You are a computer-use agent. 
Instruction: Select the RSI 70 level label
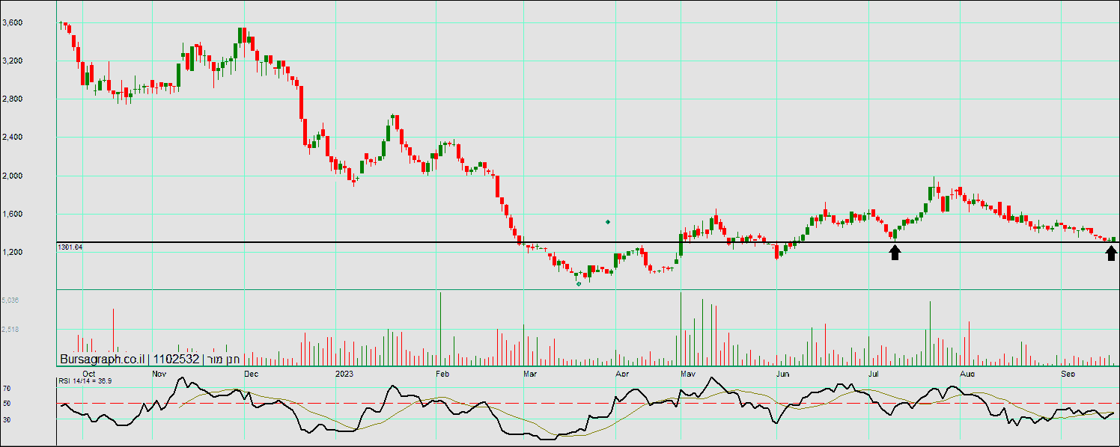click(x=6, y=389)
